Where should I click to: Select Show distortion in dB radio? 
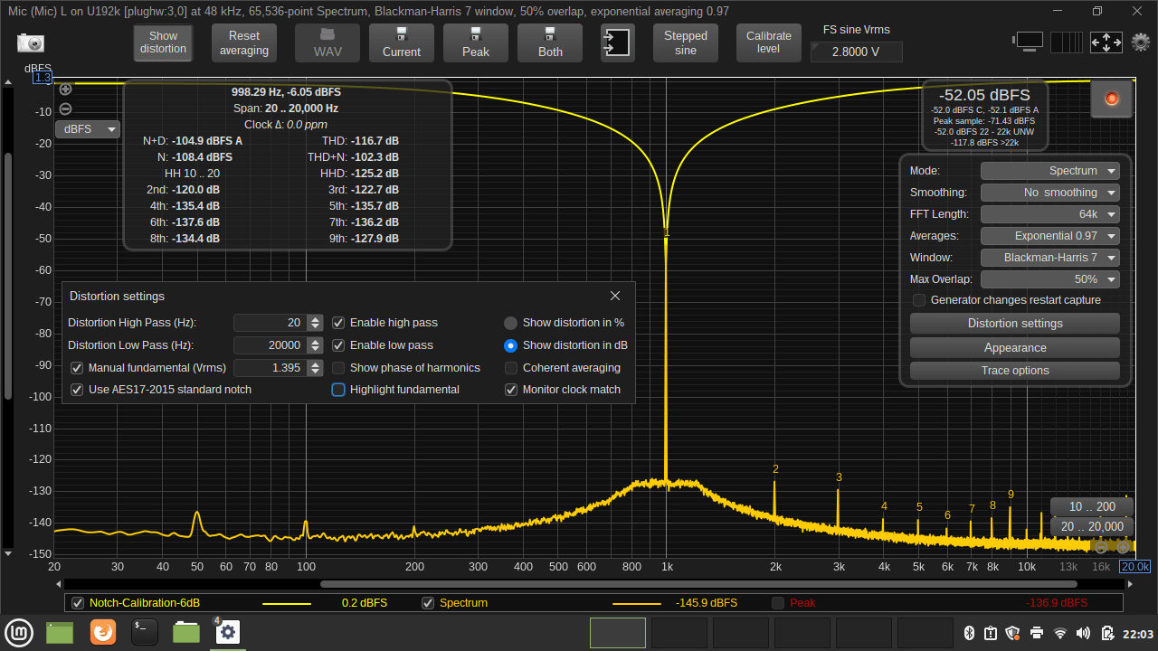(x=511, y=345)
